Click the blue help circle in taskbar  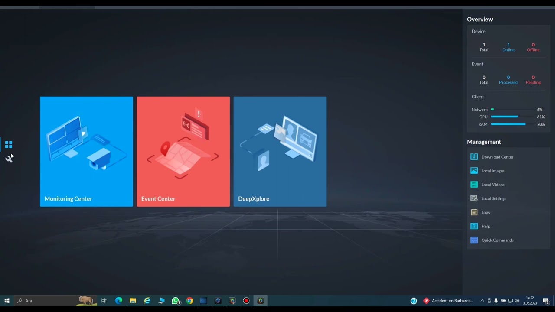pyautogui.click(x=414, y=301)
